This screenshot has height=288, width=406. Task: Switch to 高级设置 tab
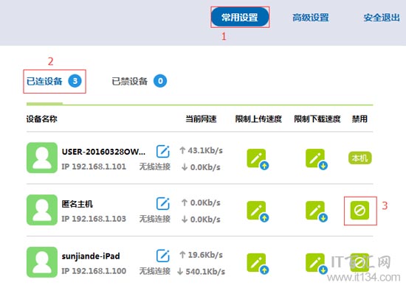coord(311,18)
